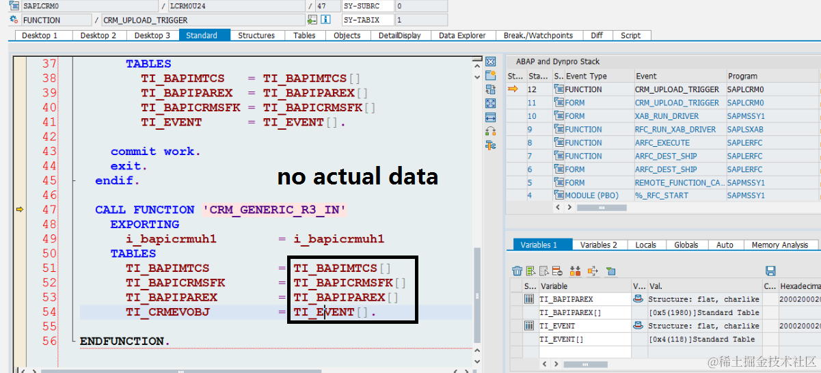Click stack icon in row 9 FUNCTION
The image size is (821, 373).
click(x=558, y=129)
